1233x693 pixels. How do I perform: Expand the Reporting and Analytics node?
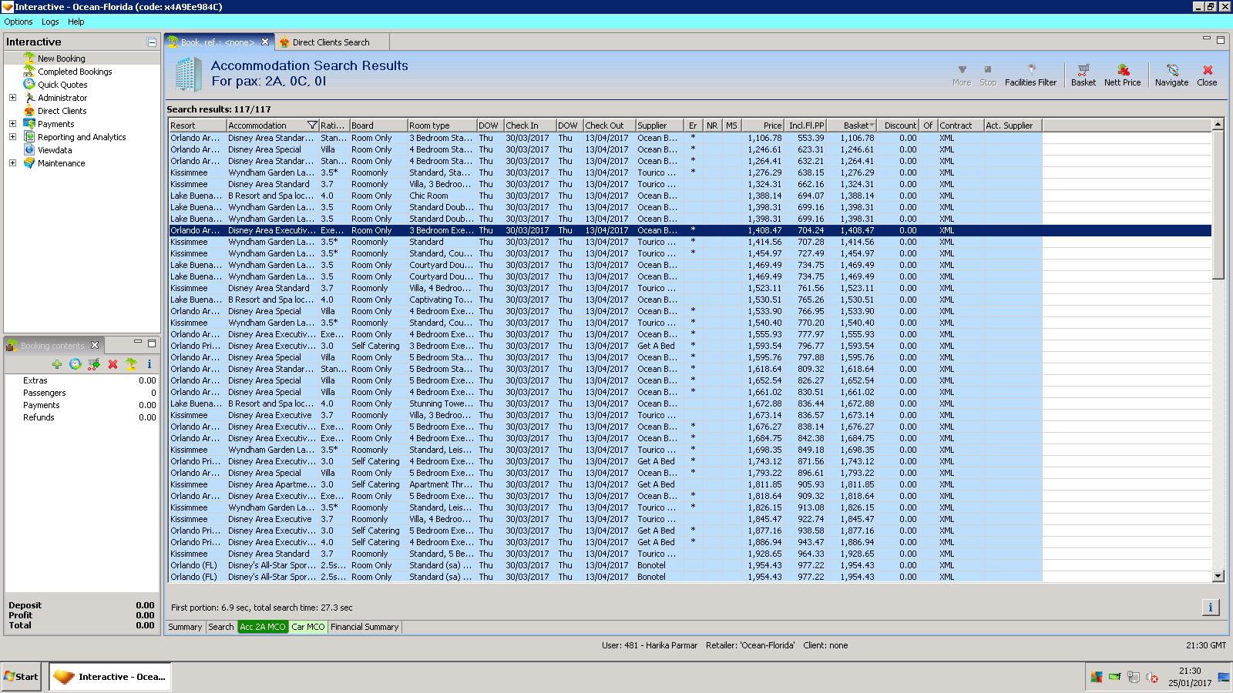[12, 137]
